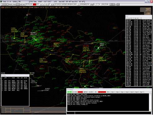Open the GUARD tab in the comm panel
The height and width of the screenshot is (115, 153).
pyautogui.click(x=91, y=92)
